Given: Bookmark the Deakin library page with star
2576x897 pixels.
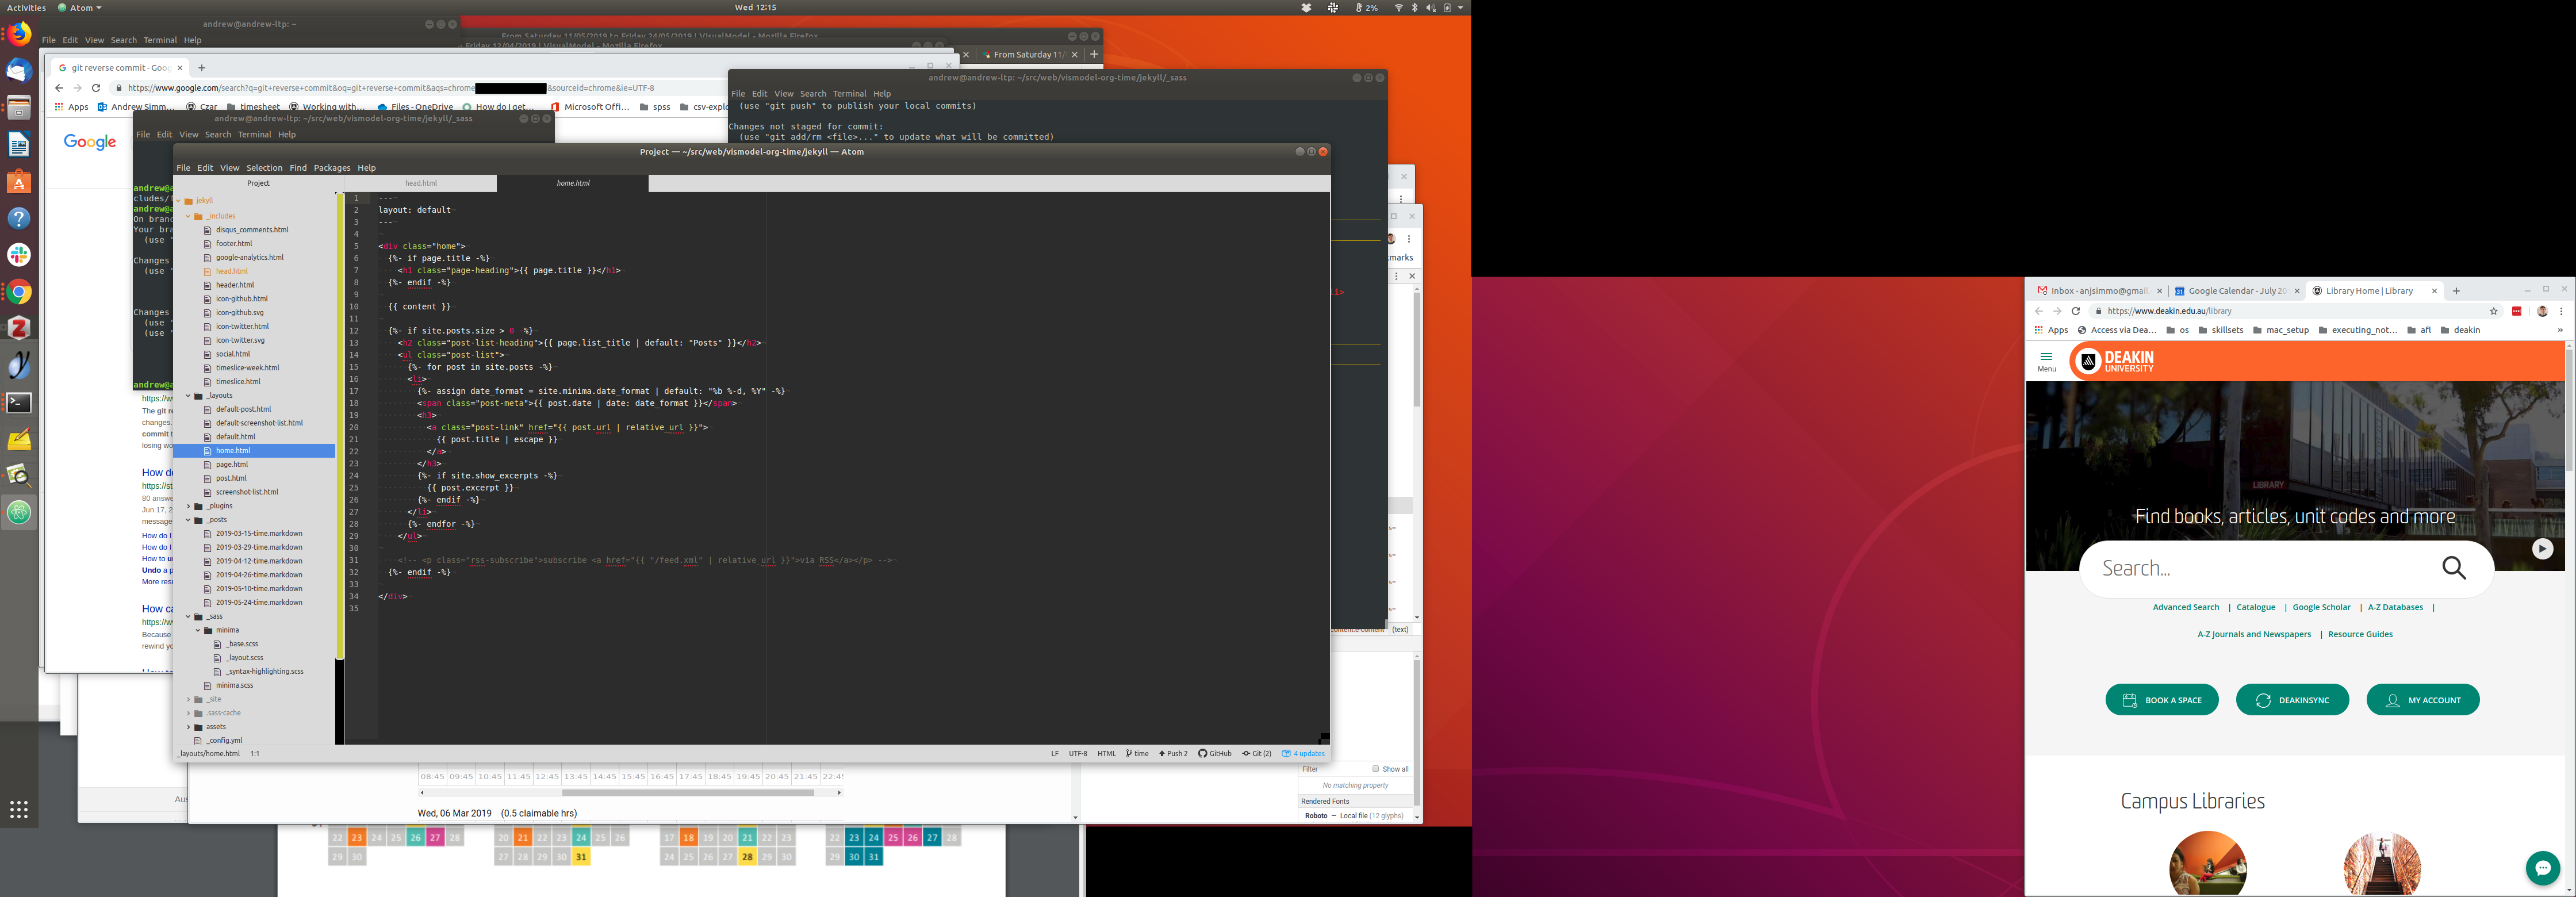Looking at the screenshot, I should click(x=2494, y=311).
